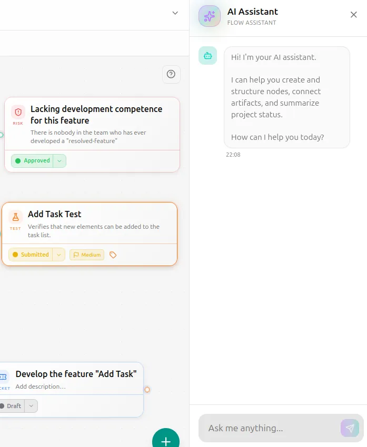This screenshot has width=367, height=447.
Task: Click the Approved status badge
Action: (x=32, y=161)
